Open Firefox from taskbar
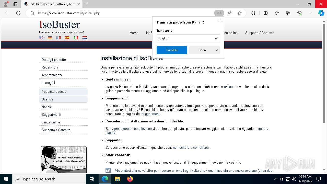The image size is (327, 184). [130, 179]
